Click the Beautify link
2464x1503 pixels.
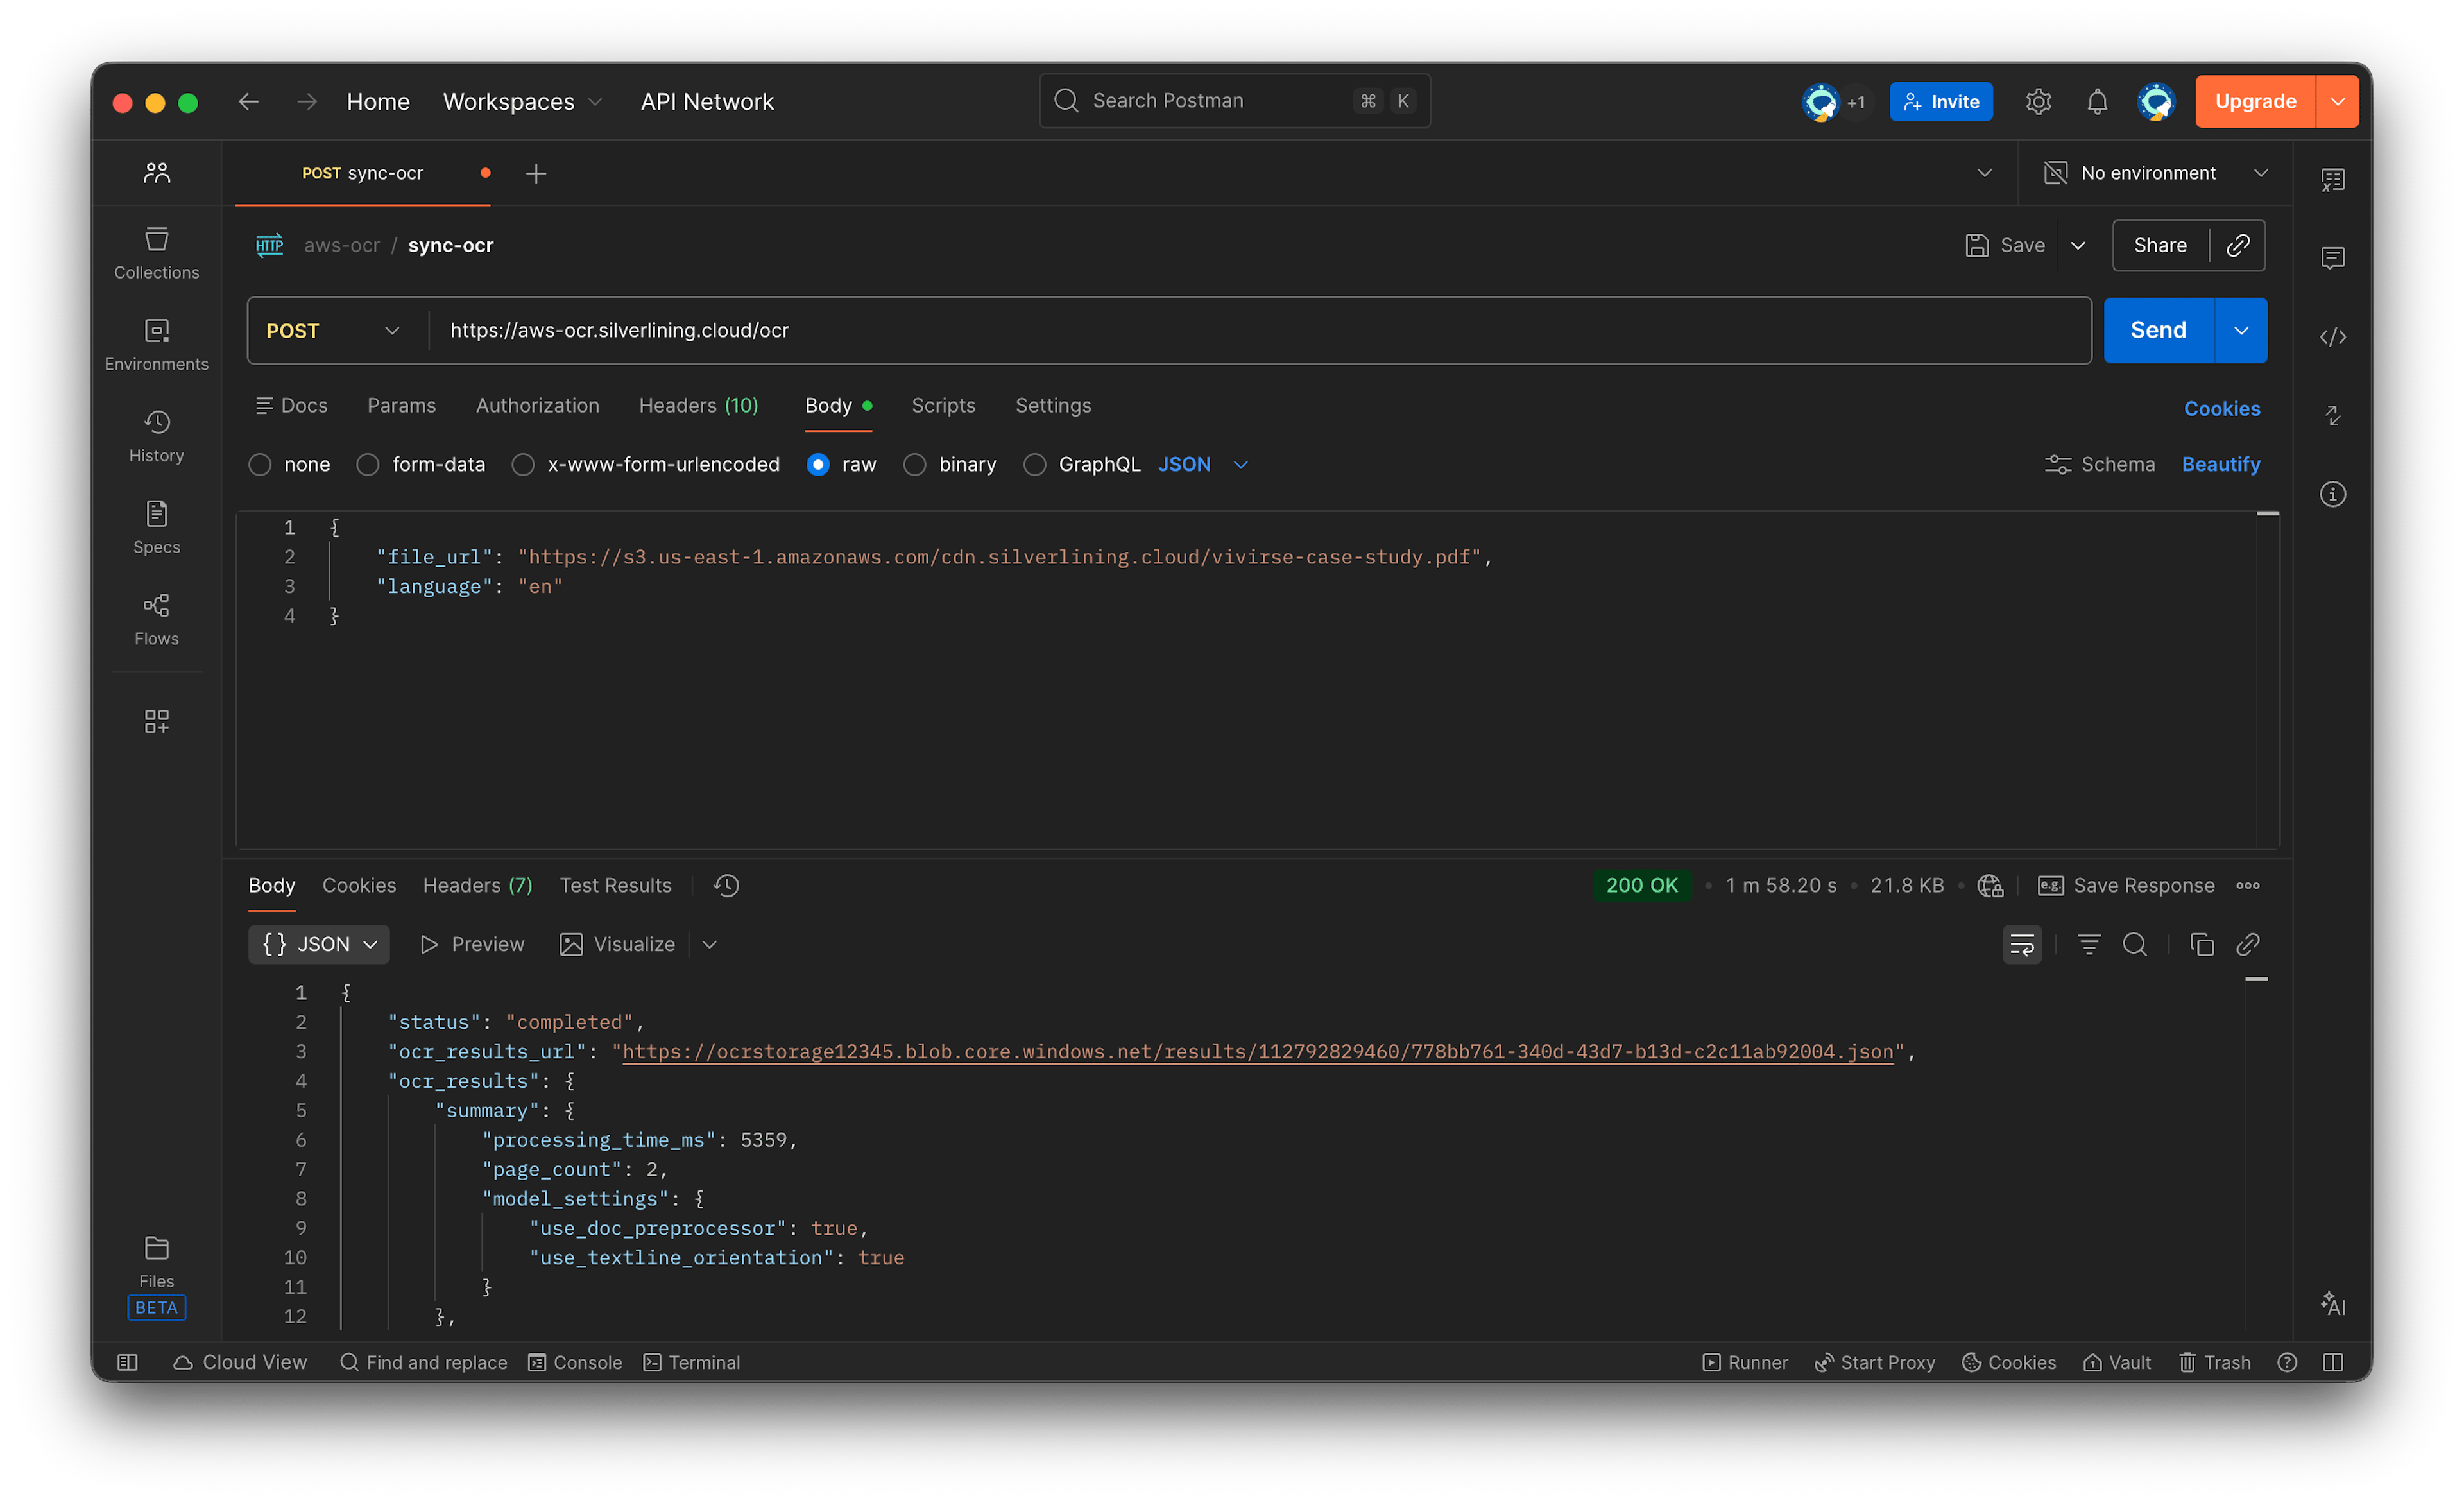click(2220, 465)
